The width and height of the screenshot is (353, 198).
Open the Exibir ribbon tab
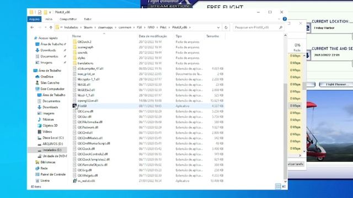pos(88,19)
